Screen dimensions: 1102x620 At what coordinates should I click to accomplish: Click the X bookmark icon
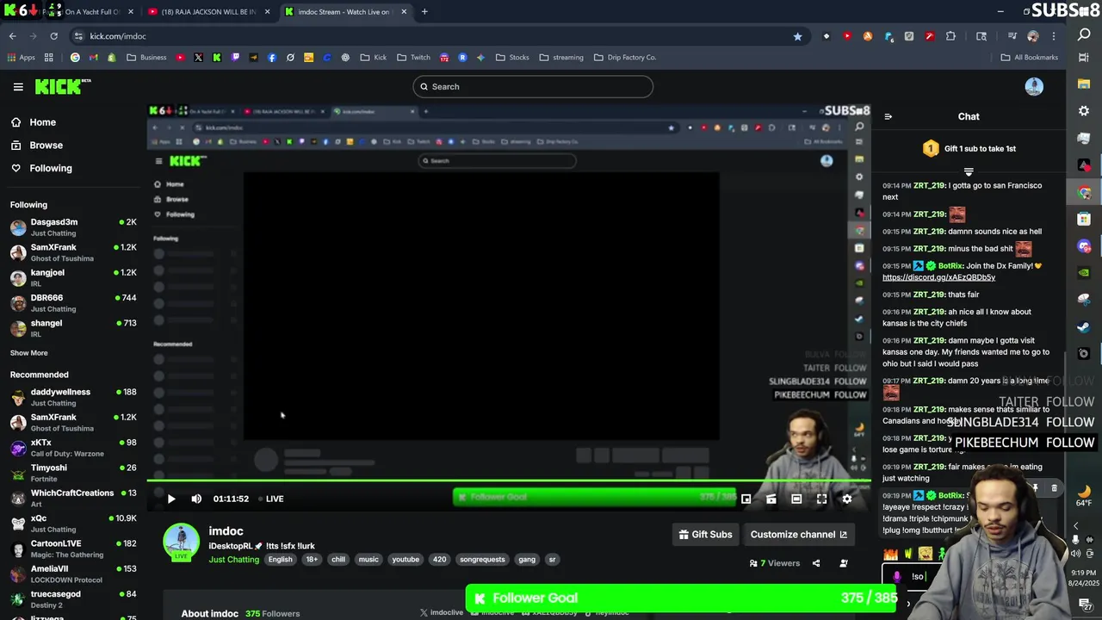198,58
